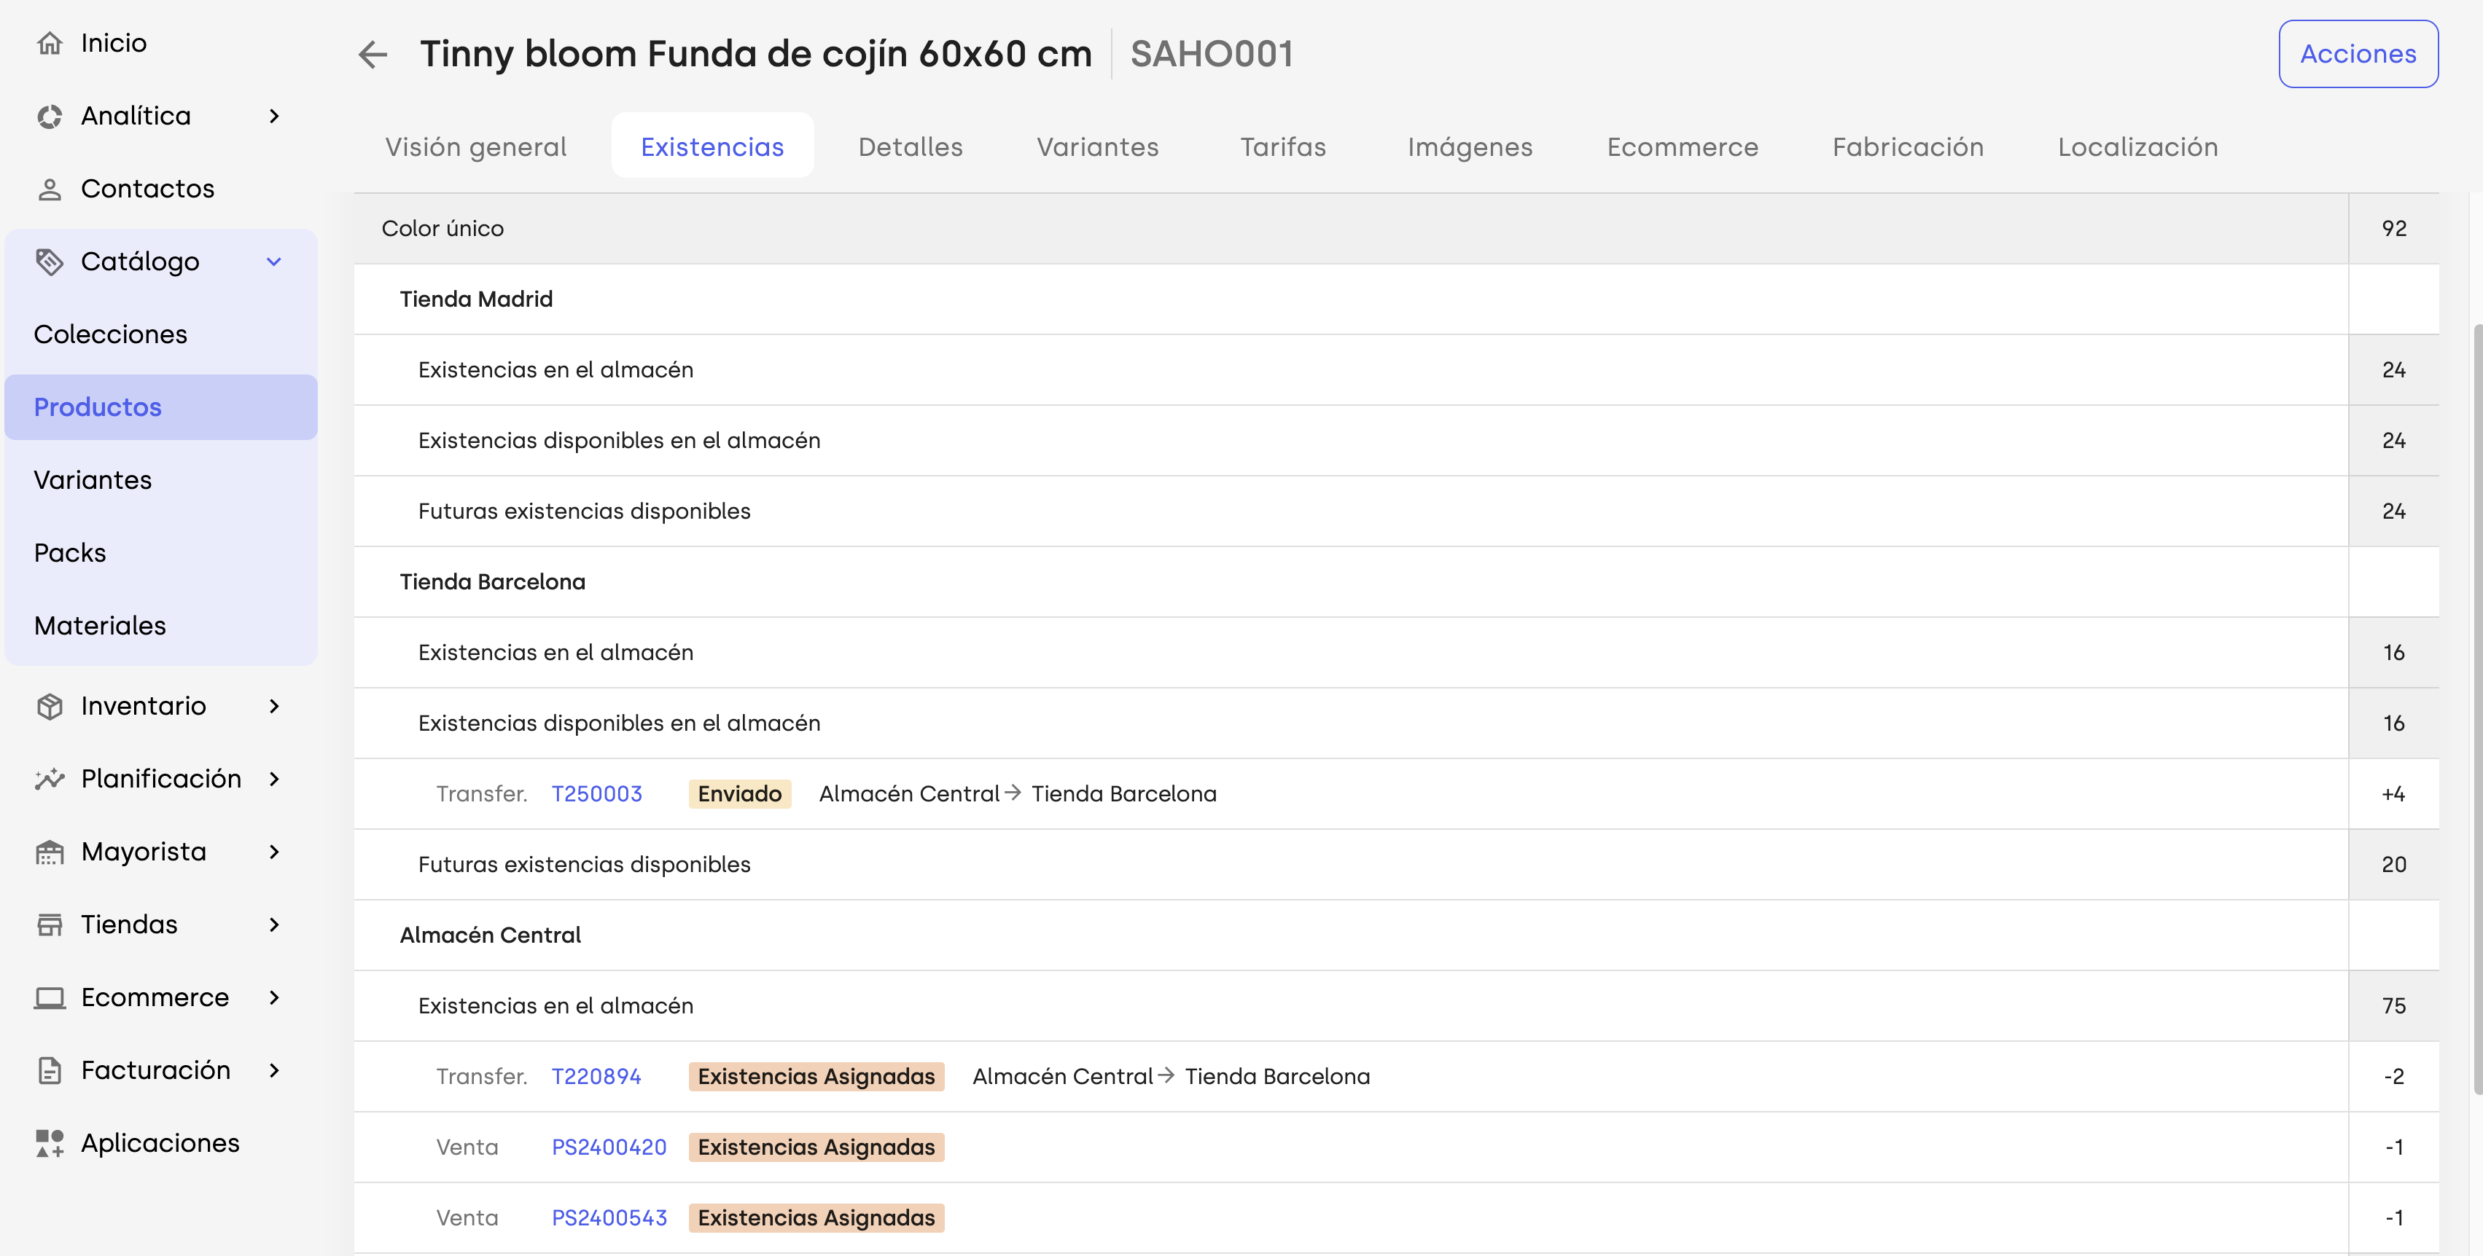Go back with the left arrow

point(373,54)
